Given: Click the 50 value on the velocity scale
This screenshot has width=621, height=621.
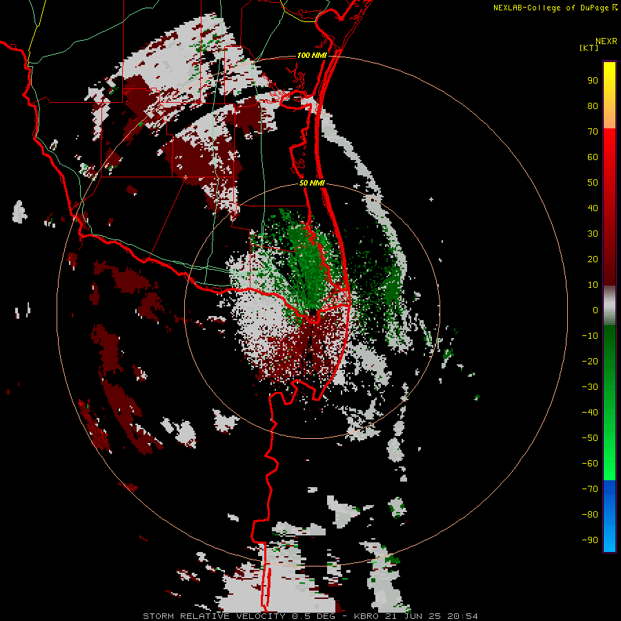Looking at the screenshot, I should click(x=593, y=183).
